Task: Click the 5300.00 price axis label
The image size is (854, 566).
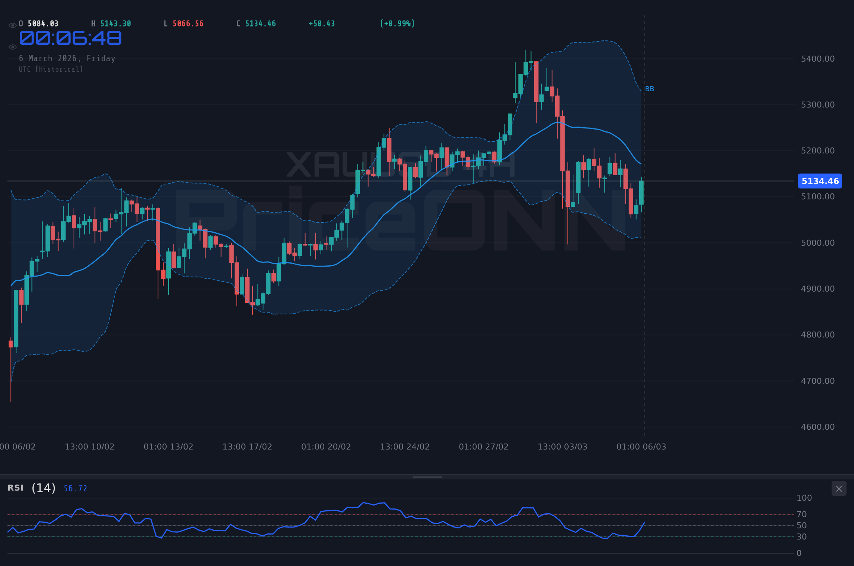Action: tap(818, 105)
